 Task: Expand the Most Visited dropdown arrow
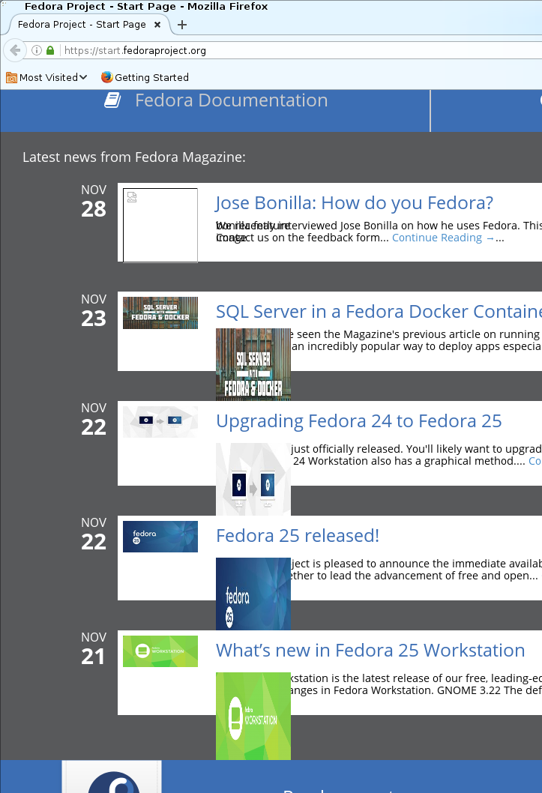[x=83, y=77]
